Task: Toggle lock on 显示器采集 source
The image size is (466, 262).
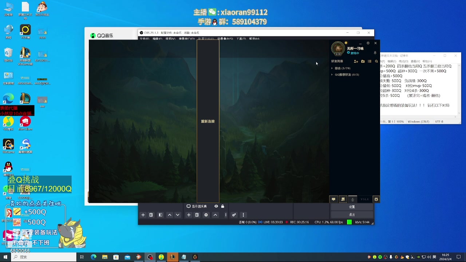Action: [222, 206]
